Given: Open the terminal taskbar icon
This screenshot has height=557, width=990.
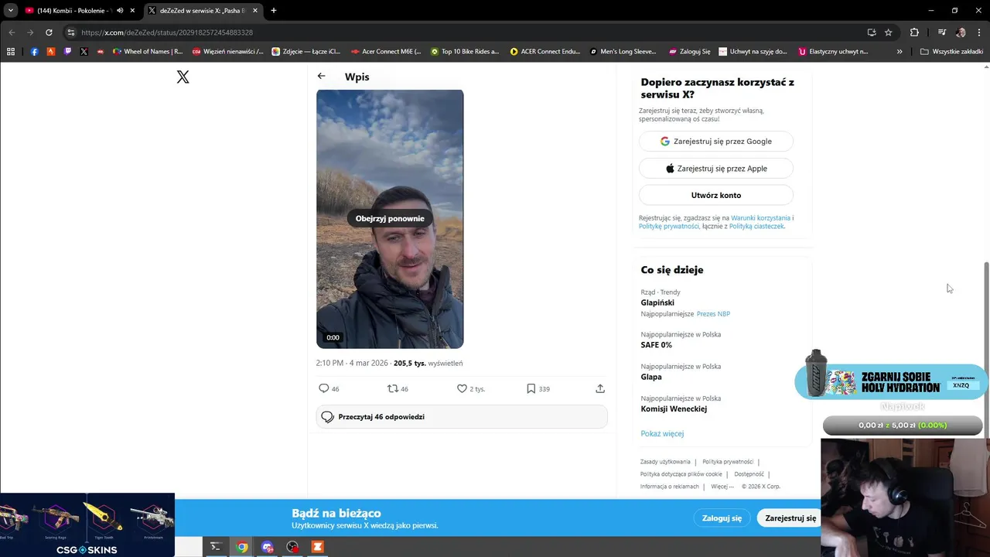Looking at the screenshot, I should (x=216, y=547).
